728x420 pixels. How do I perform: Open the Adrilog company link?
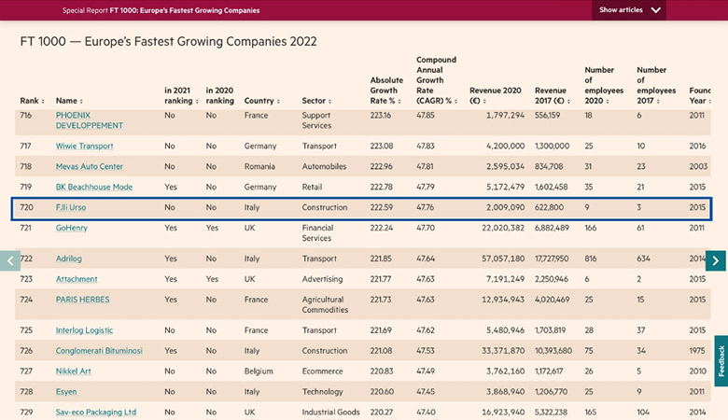coord(69,258)
